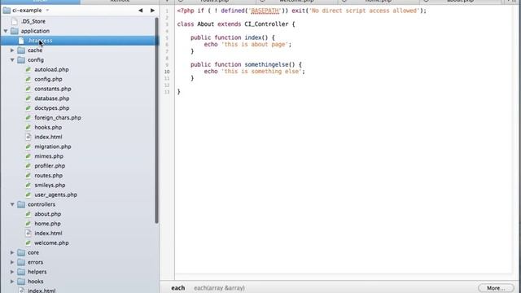Screen dimensions: 521x293
Task: Open migration.php file
Action: click(53, 146)
